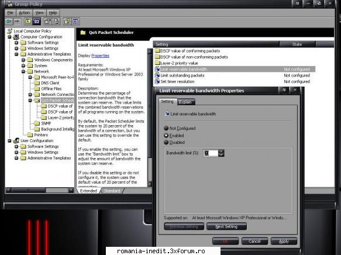Click the Export List toolbar icon

point(56,21)
